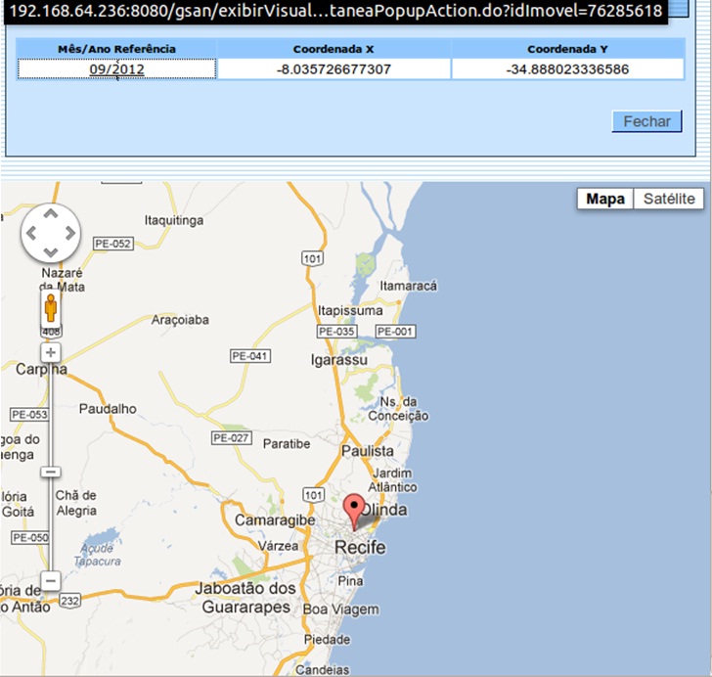Click the Açude Tapacura reservoir label

point(97,555)
